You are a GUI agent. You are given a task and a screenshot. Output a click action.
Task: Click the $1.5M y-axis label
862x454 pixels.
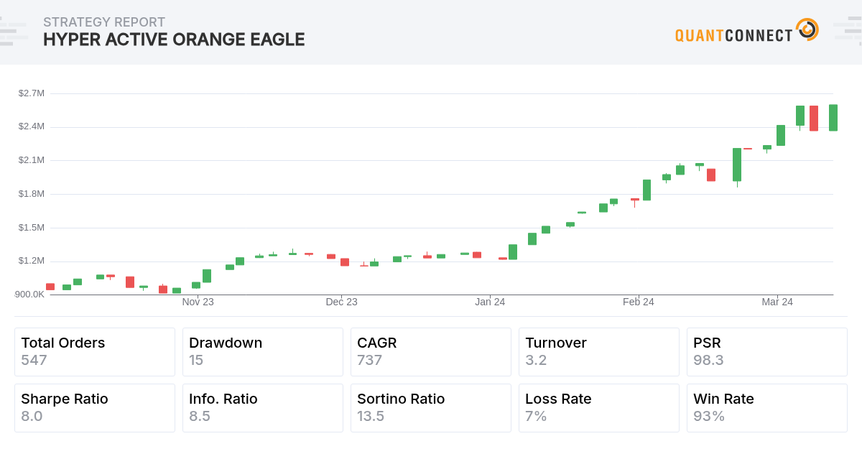(x=32, y=227)
